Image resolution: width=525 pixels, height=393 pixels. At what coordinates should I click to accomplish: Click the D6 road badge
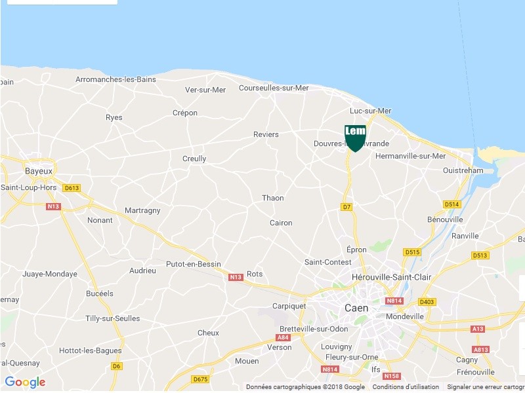tap(116, 366)
